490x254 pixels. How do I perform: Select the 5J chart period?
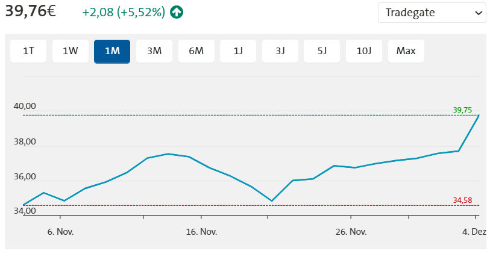point(322,51)
